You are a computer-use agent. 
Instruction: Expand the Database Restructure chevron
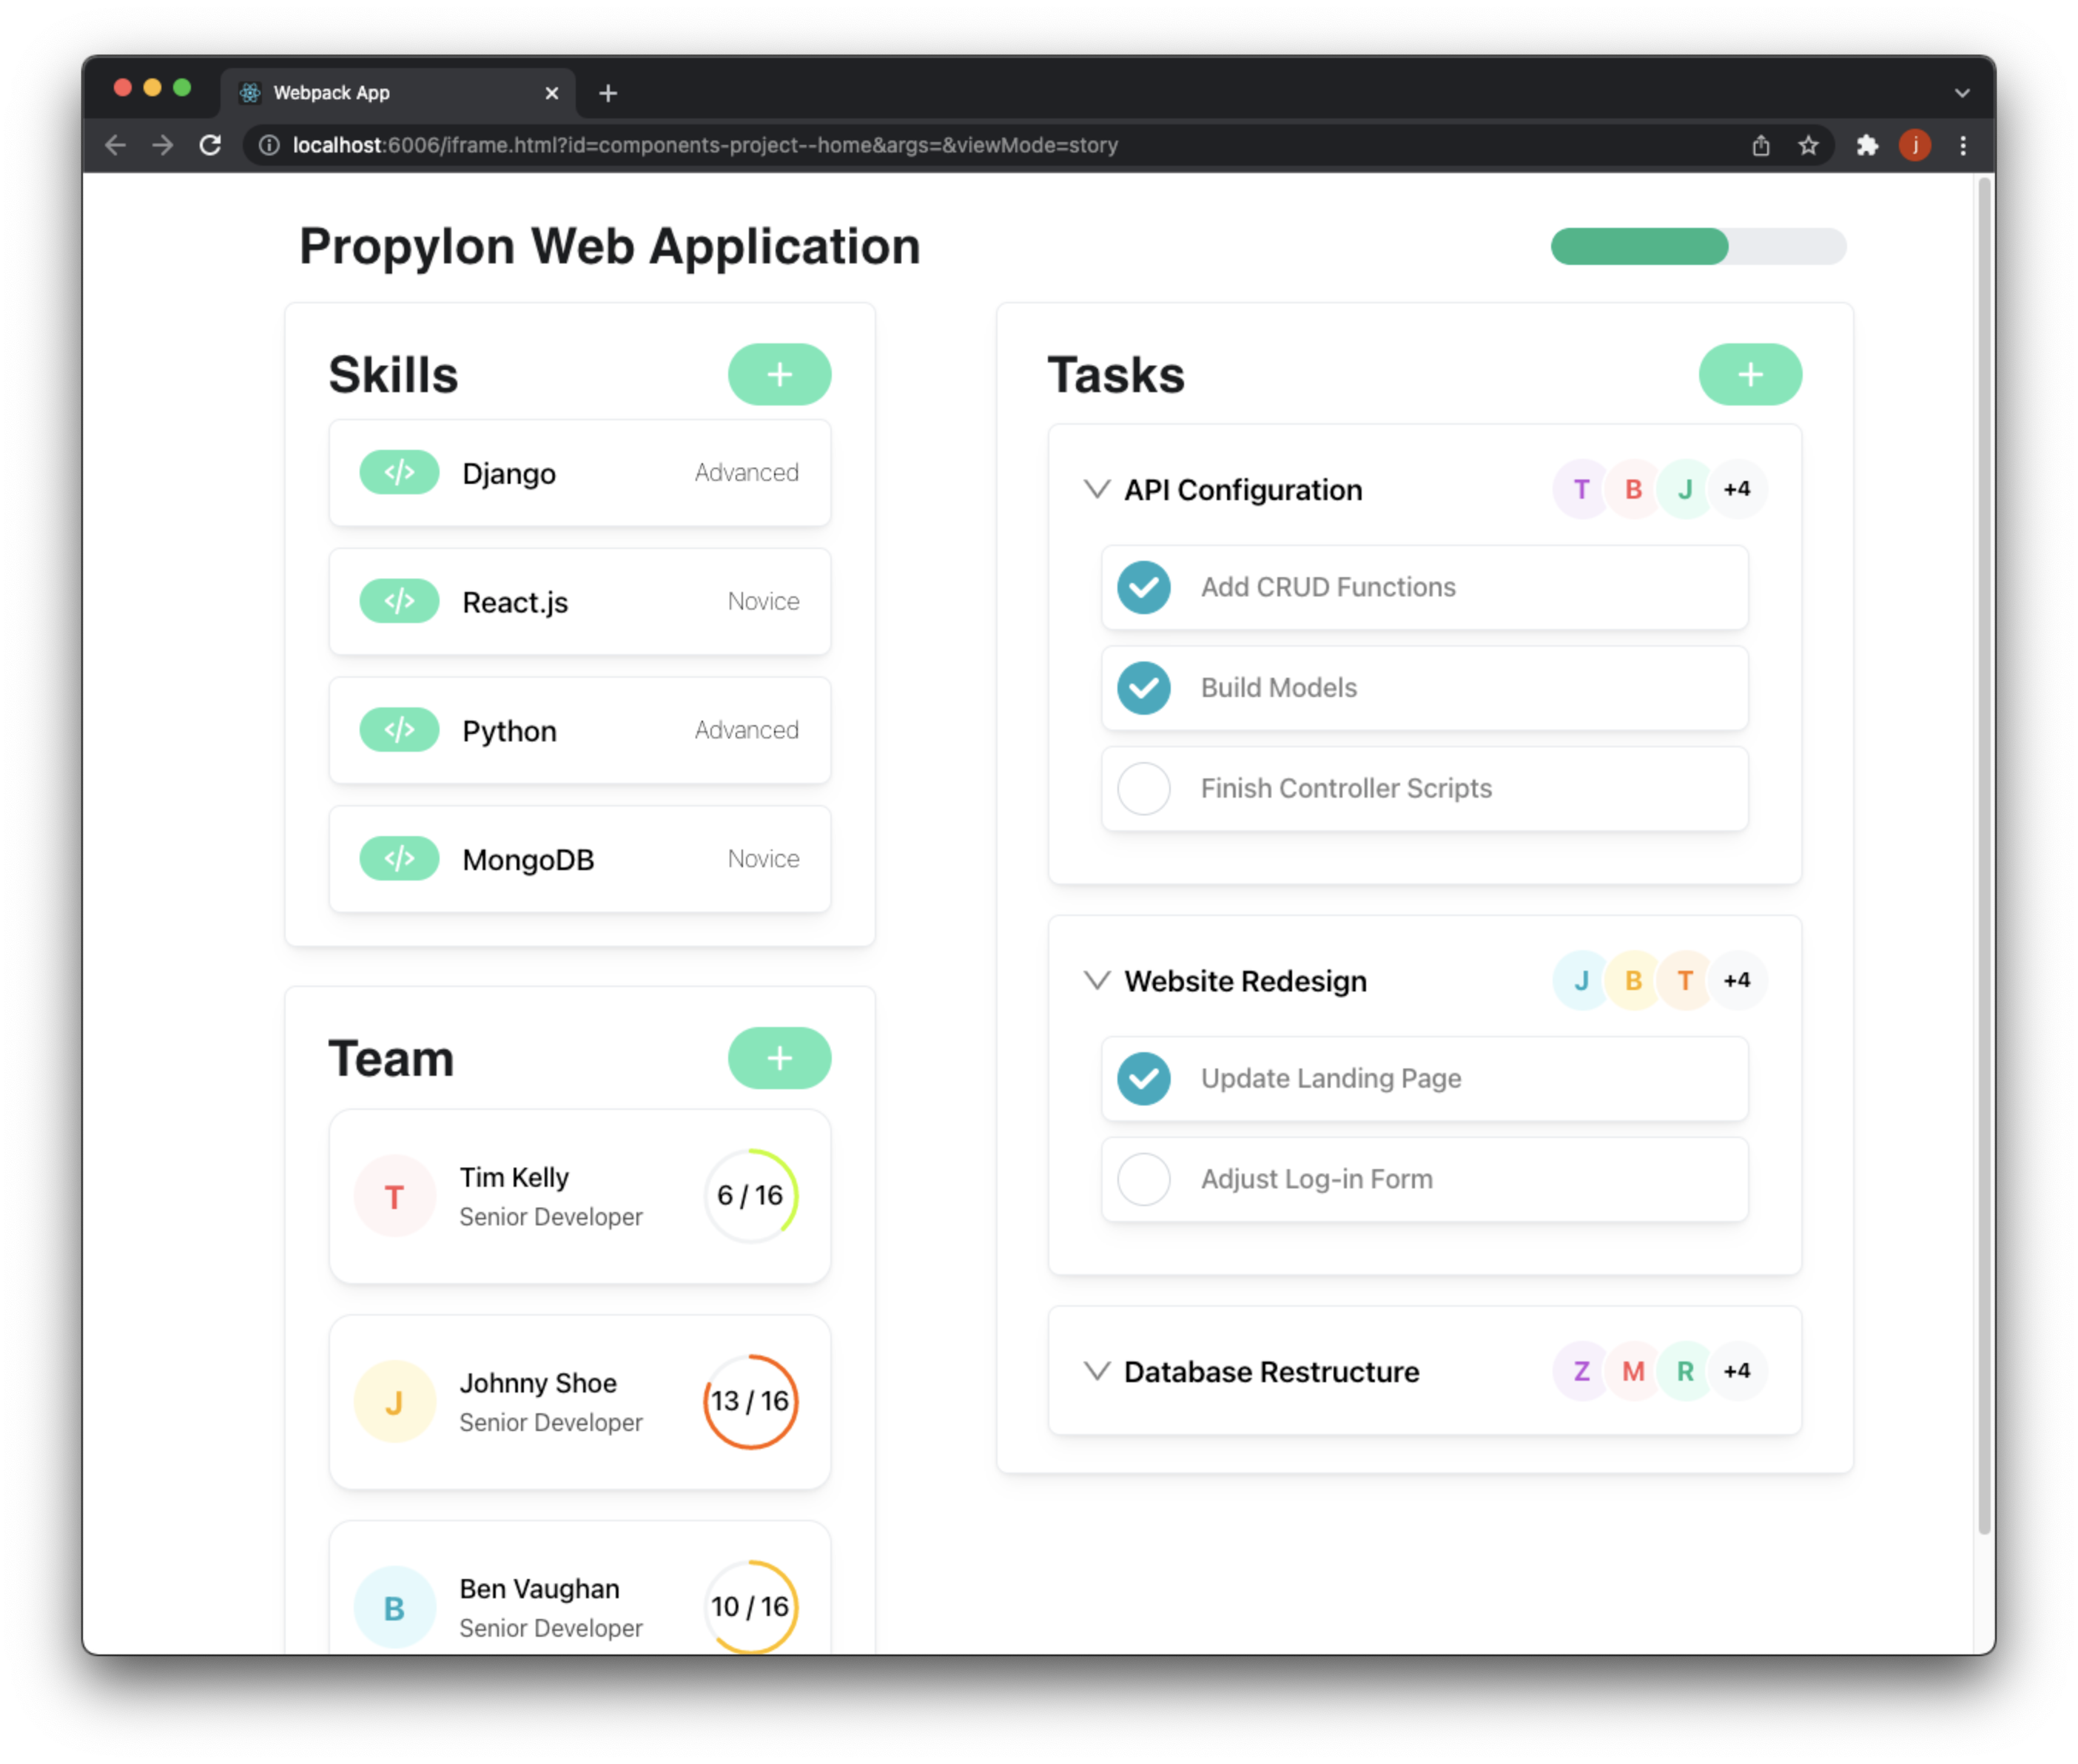[x=1097, y=1371]
